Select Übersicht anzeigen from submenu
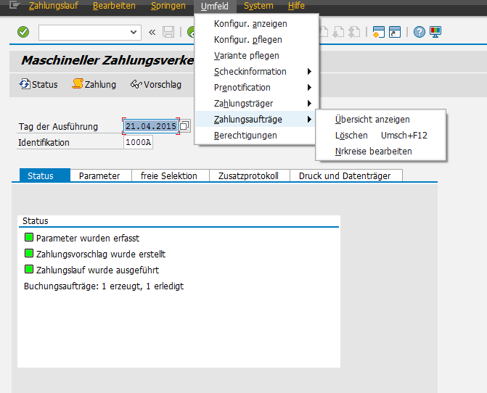The width and height of the screenshot is (487, 393). 372,120
